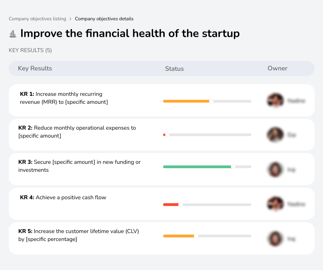
Task: Click the Key Results column header
Action: pos(35,68)
